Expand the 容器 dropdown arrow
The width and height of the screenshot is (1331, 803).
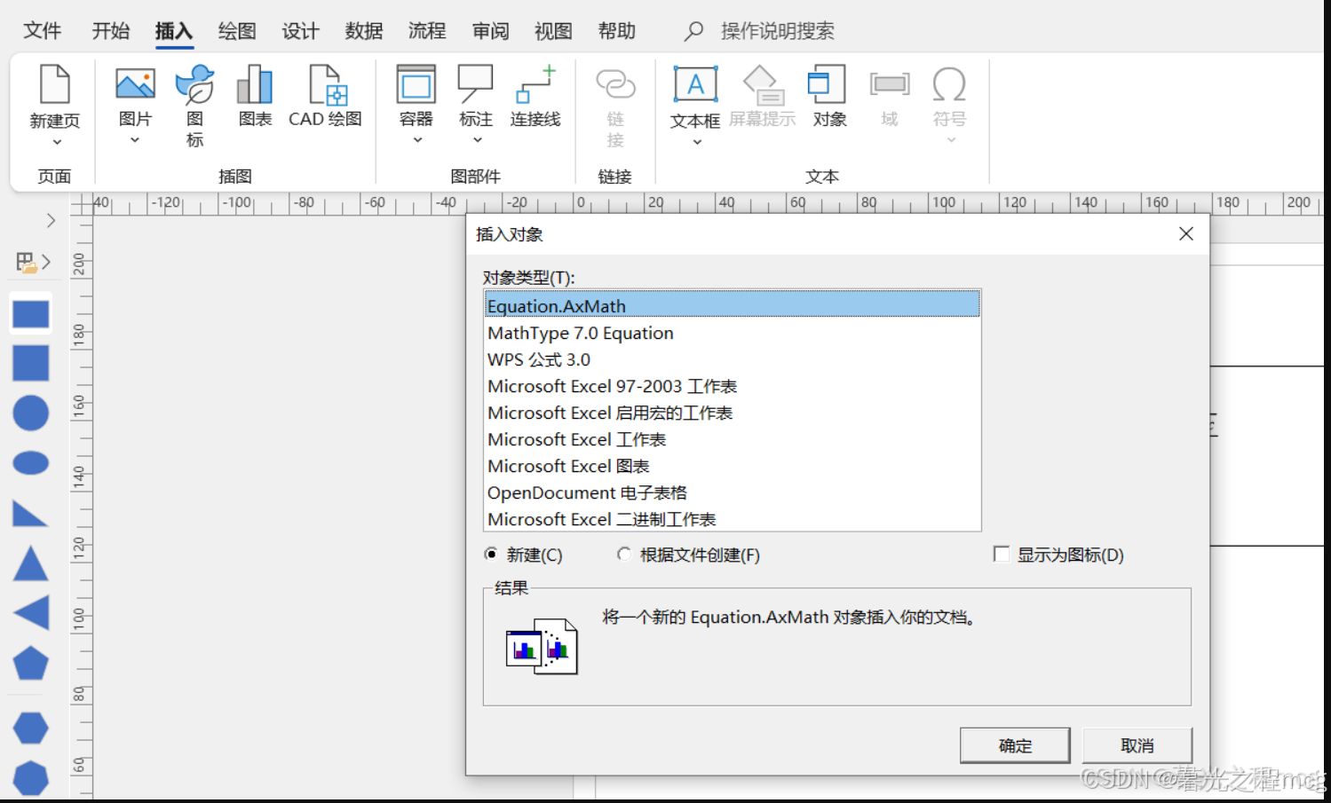coord(417,140)
